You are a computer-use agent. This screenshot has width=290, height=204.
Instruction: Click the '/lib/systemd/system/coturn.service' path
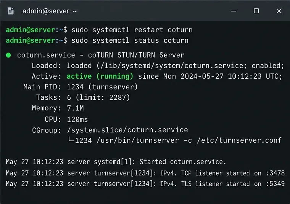point(172,66)
